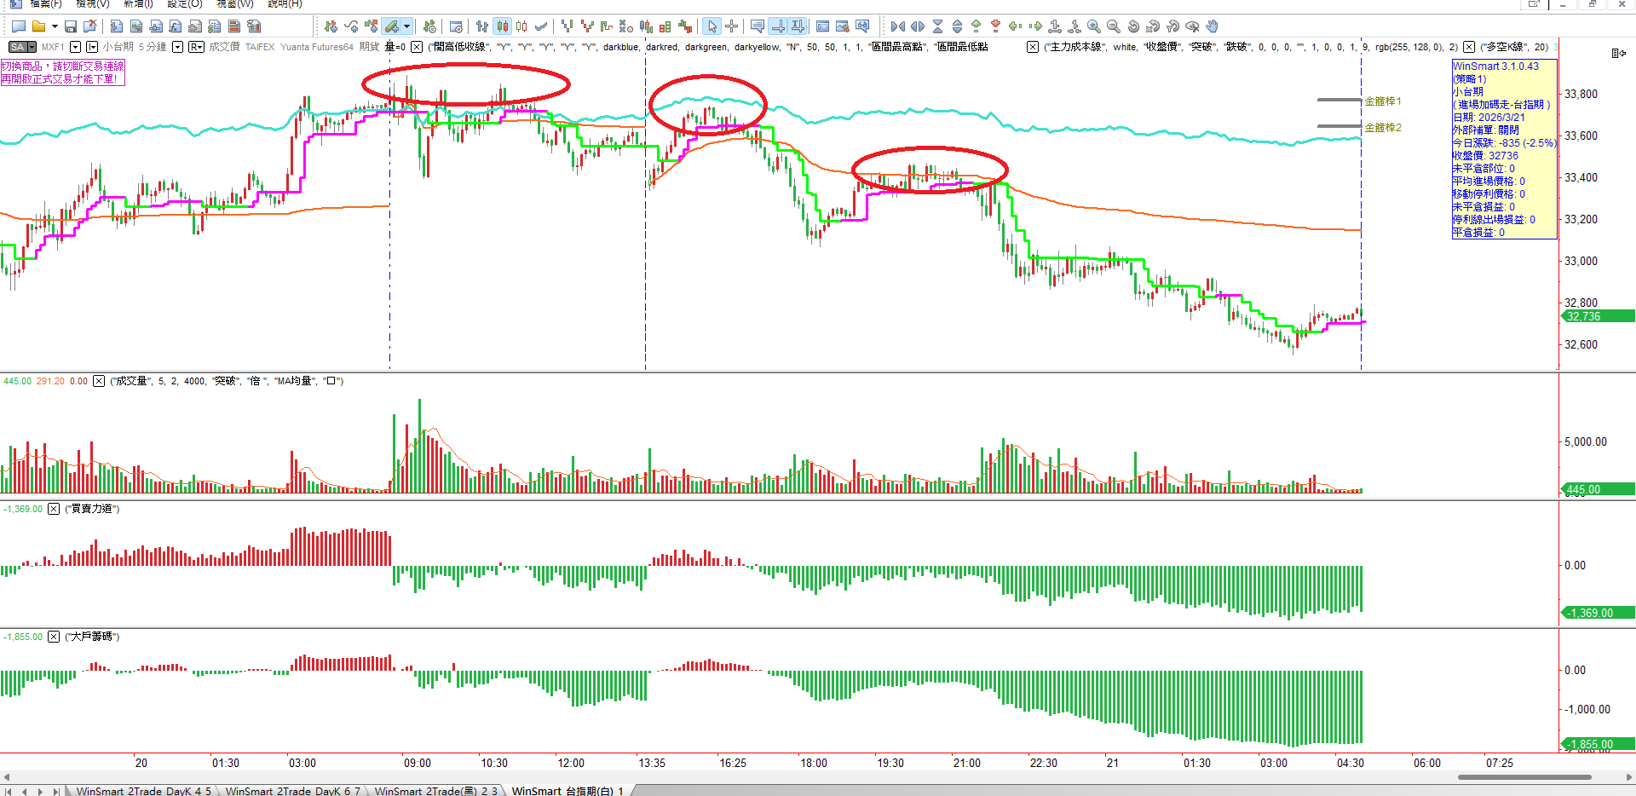Expand the MXF1 symbol dropdown
The height and width of the screenshot is (796, 1636).
coord(75,47)
